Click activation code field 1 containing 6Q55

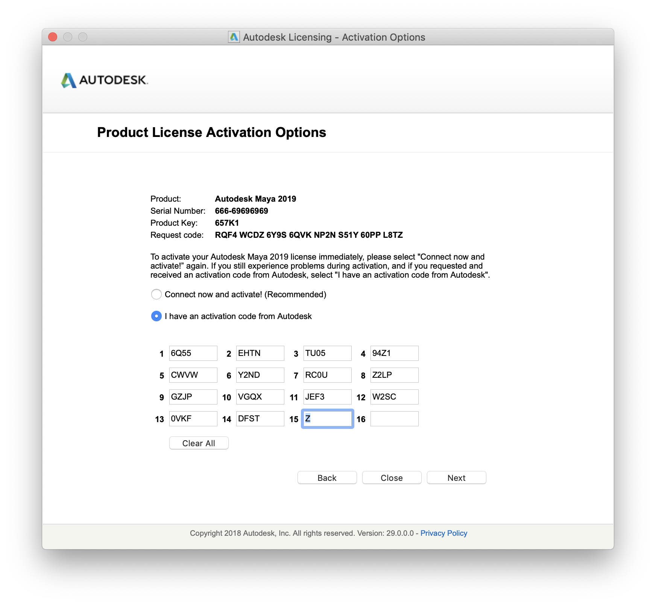[x=193, y=353]
